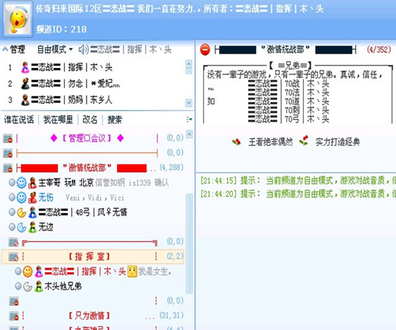Collapse the 管理 panel chevron

[5, 49]
